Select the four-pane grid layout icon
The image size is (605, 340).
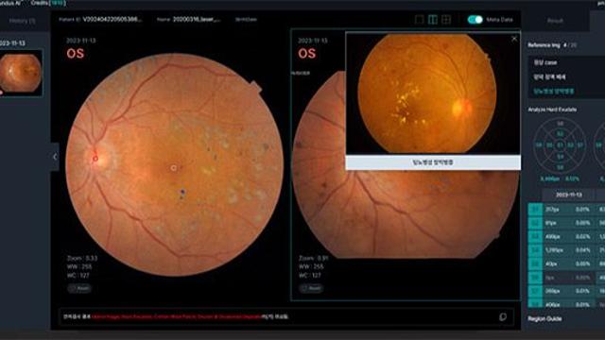(446, 19)
